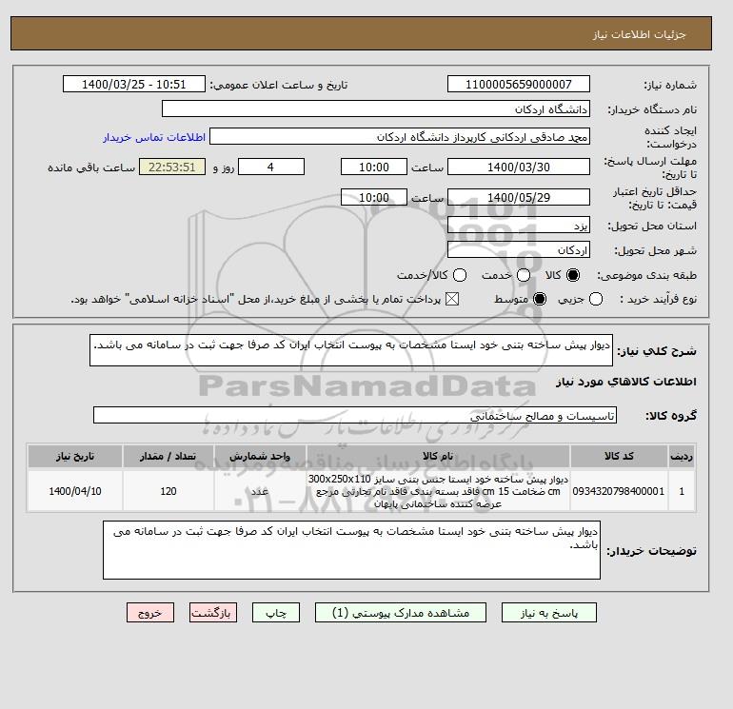This screenshot has width=733, height=709.
Task: Click the خروج exit button
Action: pyautogui.click(x=150, y=613)
